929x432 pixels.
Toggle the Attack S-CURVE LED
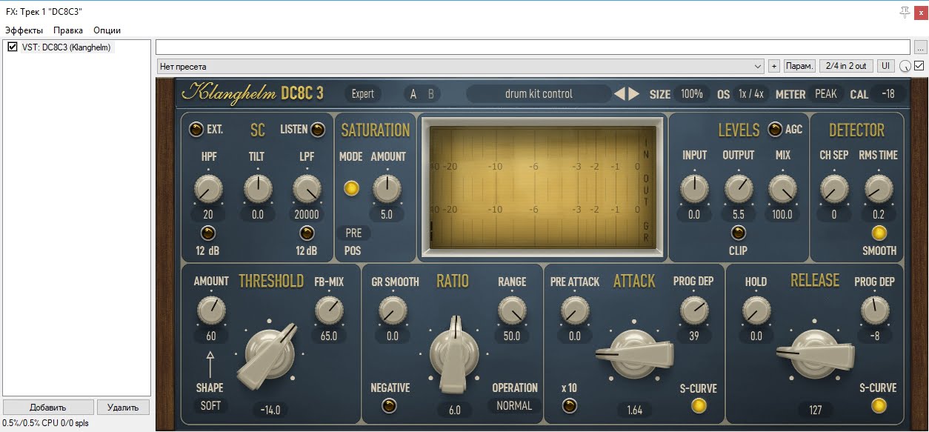(698, 405)
